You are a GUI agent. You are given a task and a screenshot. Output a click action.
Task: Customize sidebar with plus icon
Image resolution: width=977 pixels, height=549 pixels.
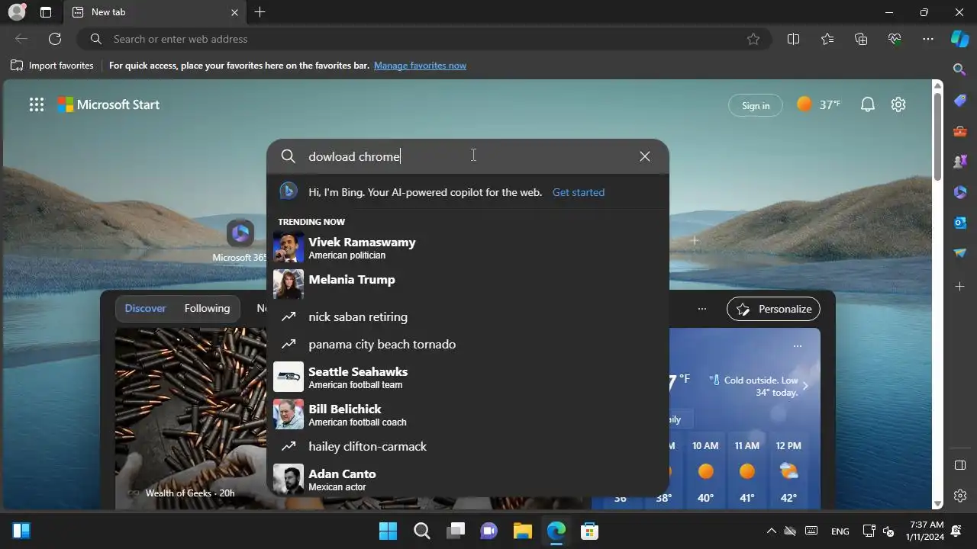[x=960, y=286]
